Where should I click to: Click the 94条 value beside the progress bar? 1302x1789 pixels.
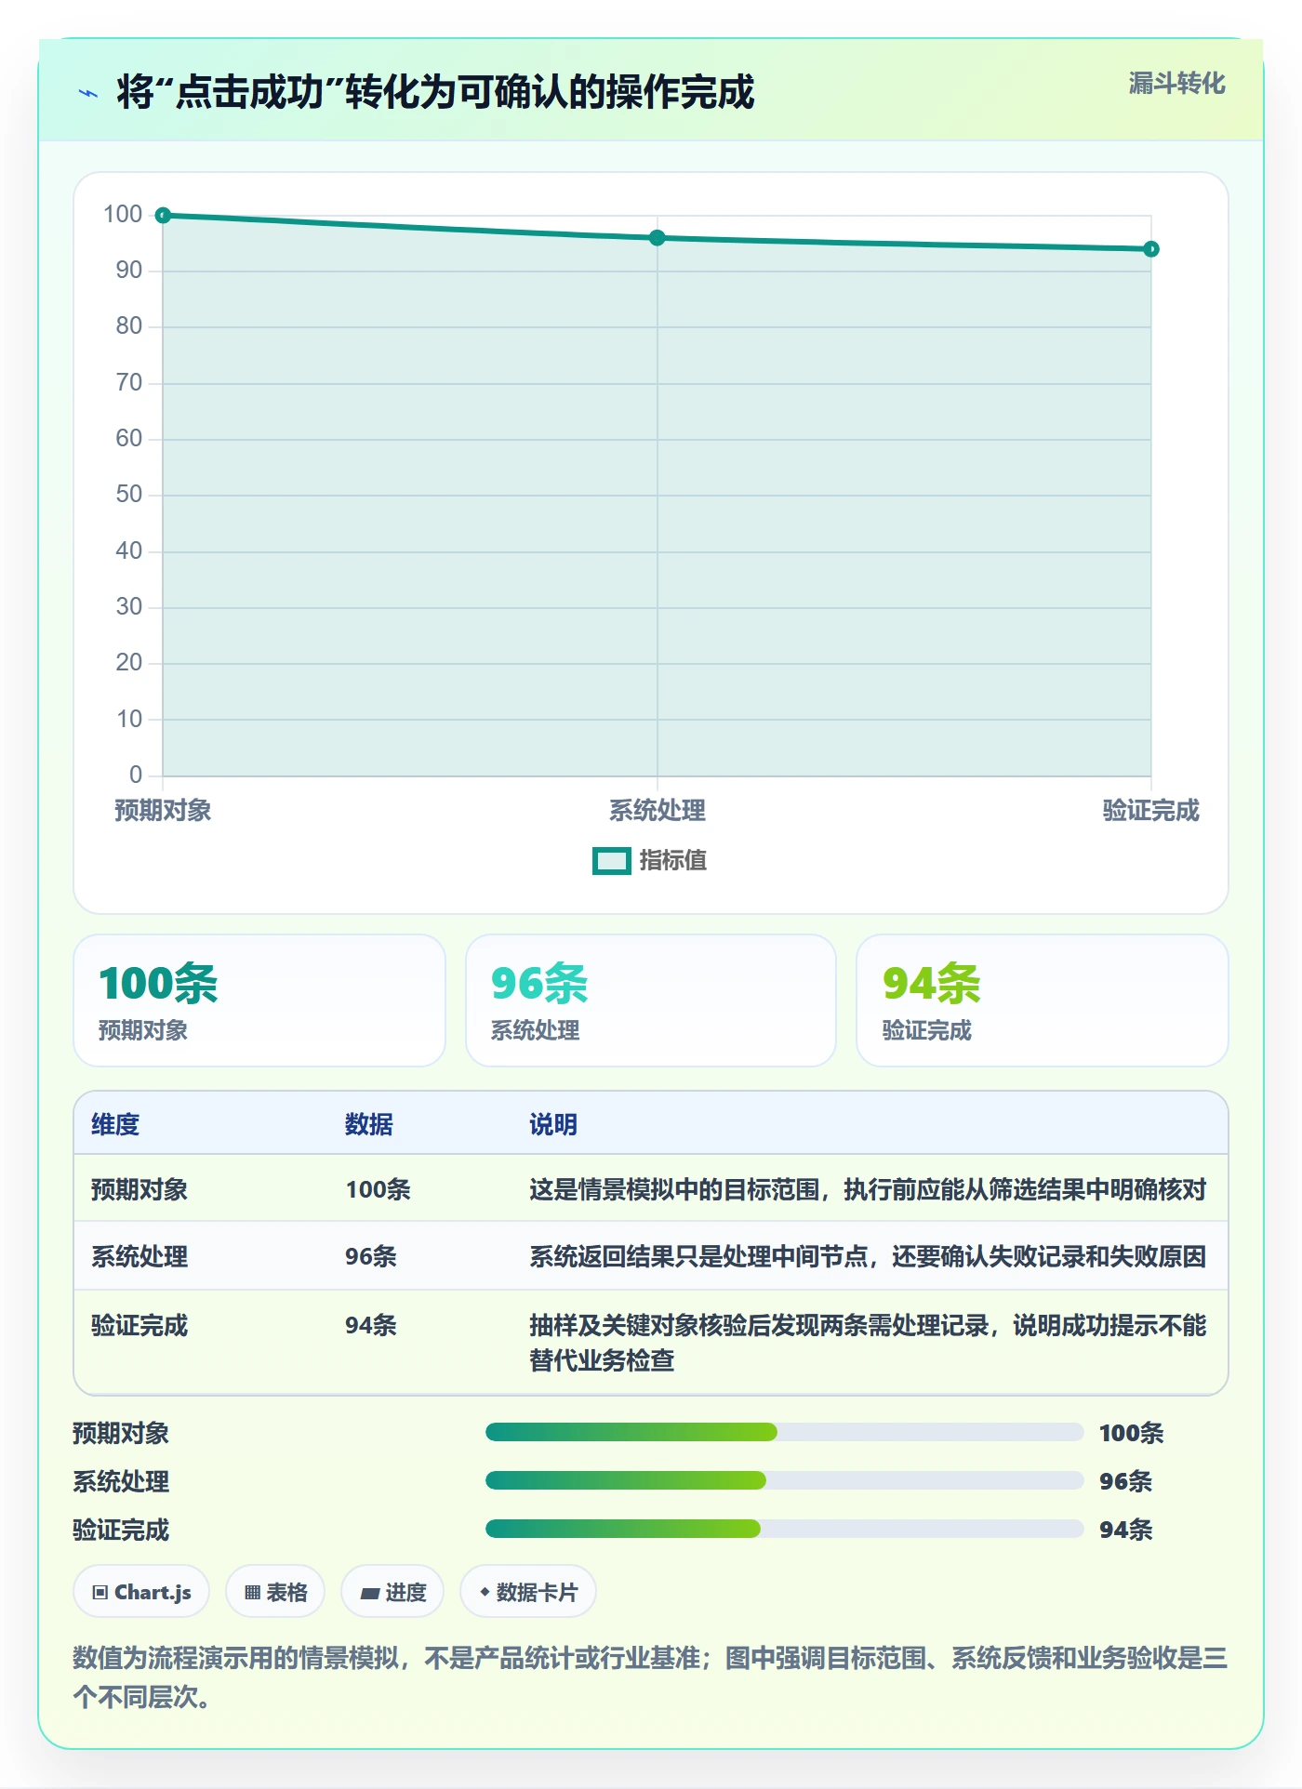coord(1125,1530)
